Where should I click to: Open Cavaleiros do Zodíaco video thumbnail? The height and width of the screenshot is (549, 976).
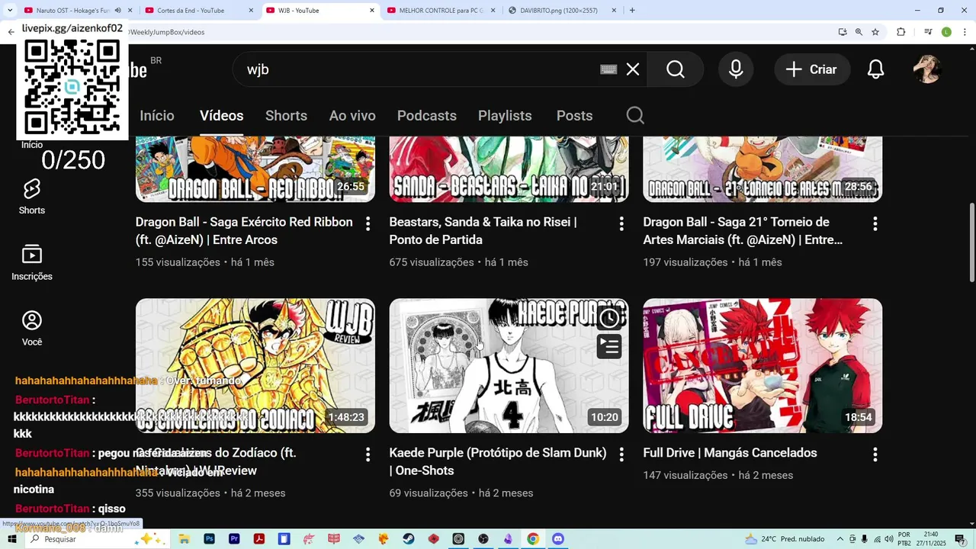click(x=255, y=366)
